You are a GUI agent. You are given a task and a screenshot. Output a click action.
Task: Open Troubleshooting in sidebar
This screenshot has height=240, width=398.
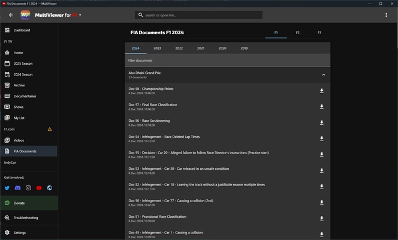(29, 218)
